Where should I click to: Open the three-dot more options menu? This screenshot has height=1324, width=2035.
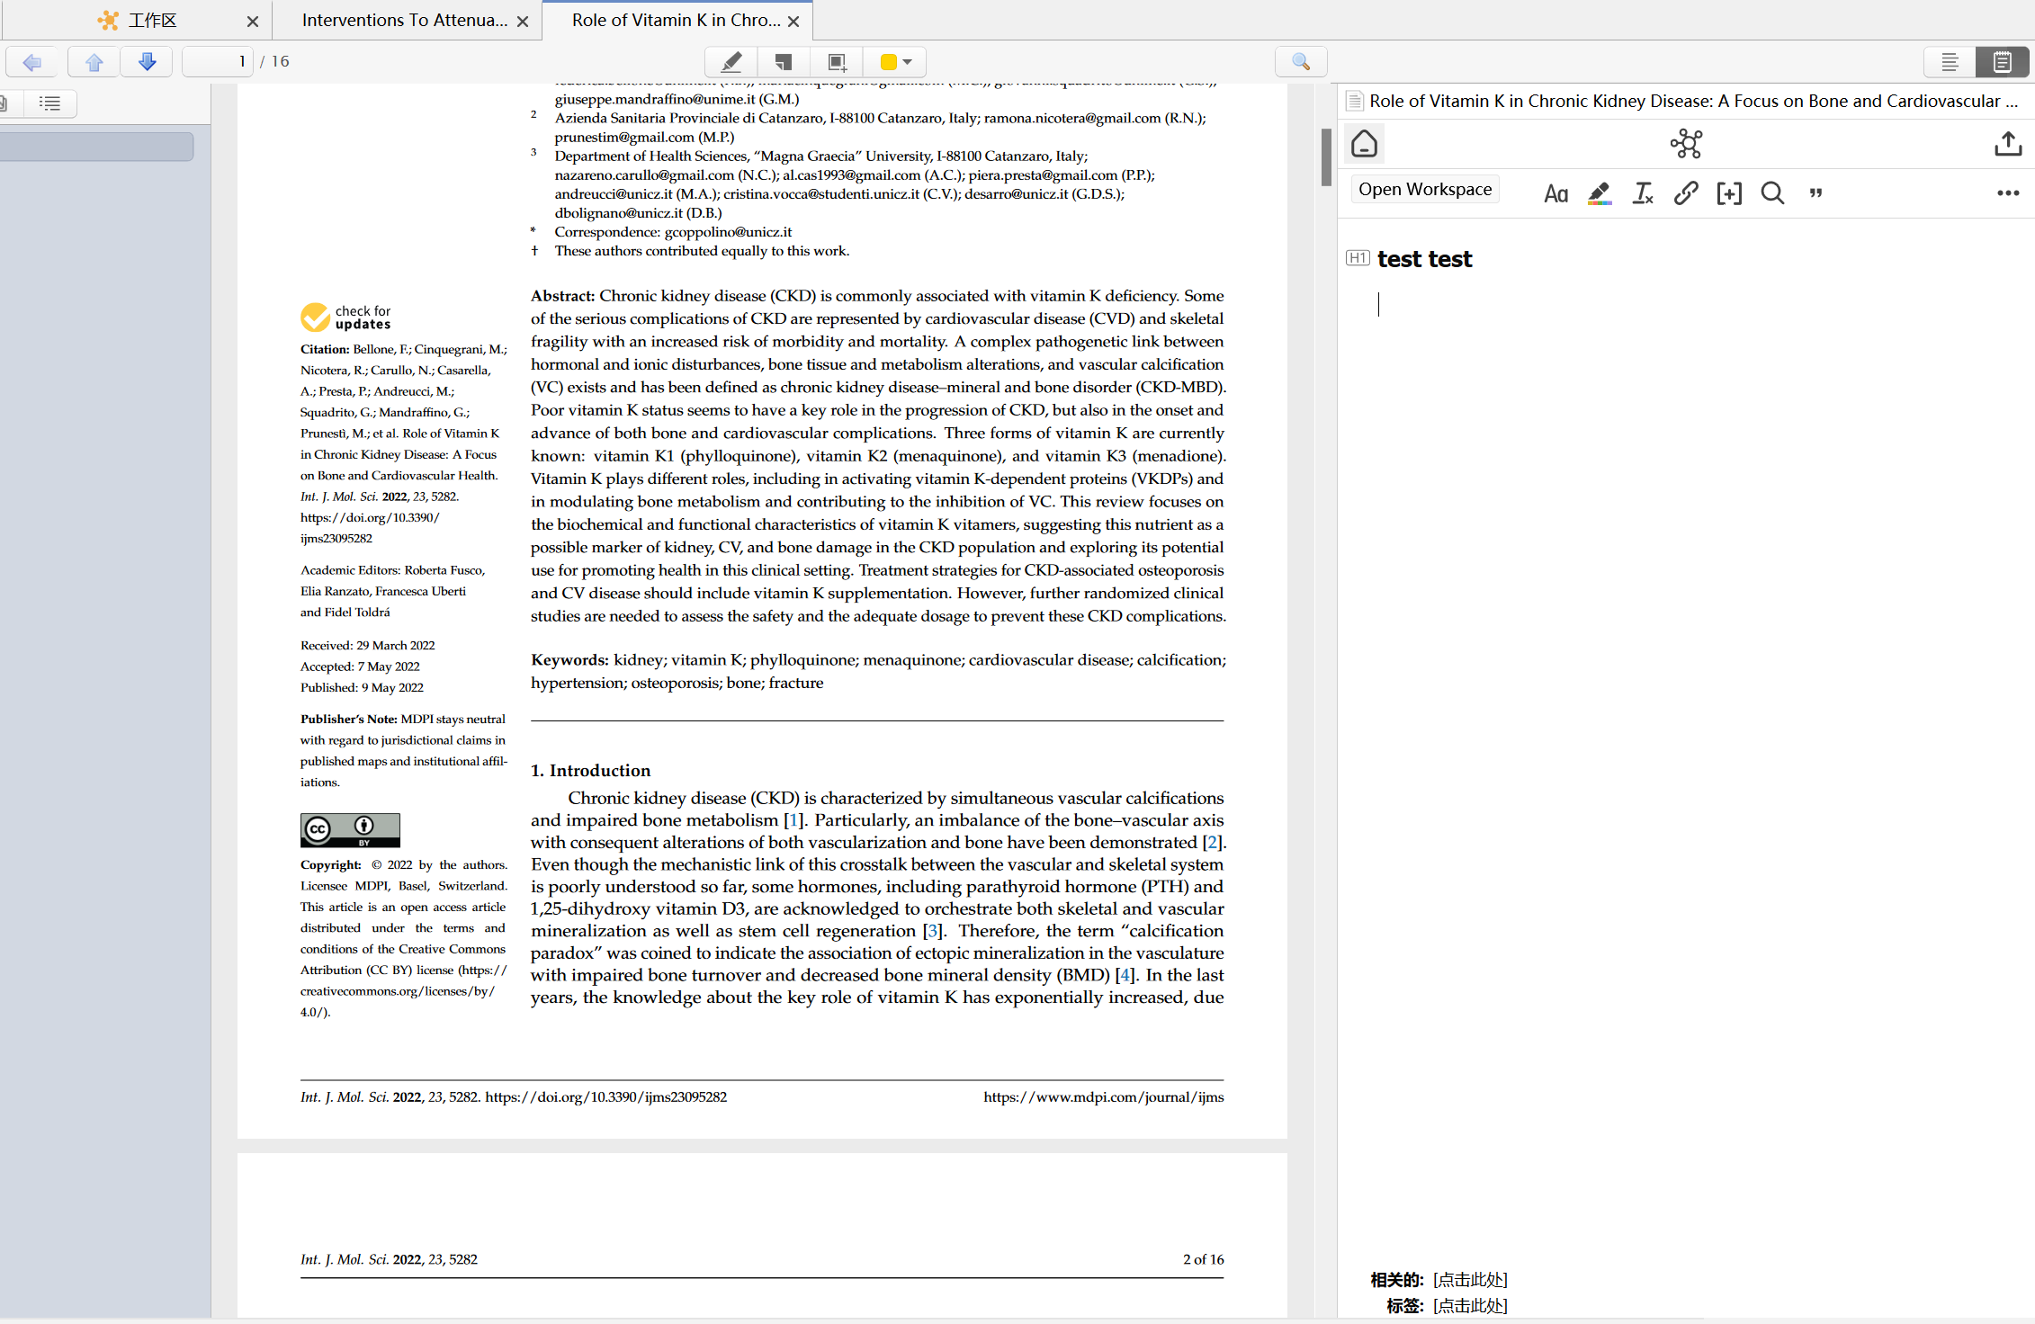[2008, 193]
